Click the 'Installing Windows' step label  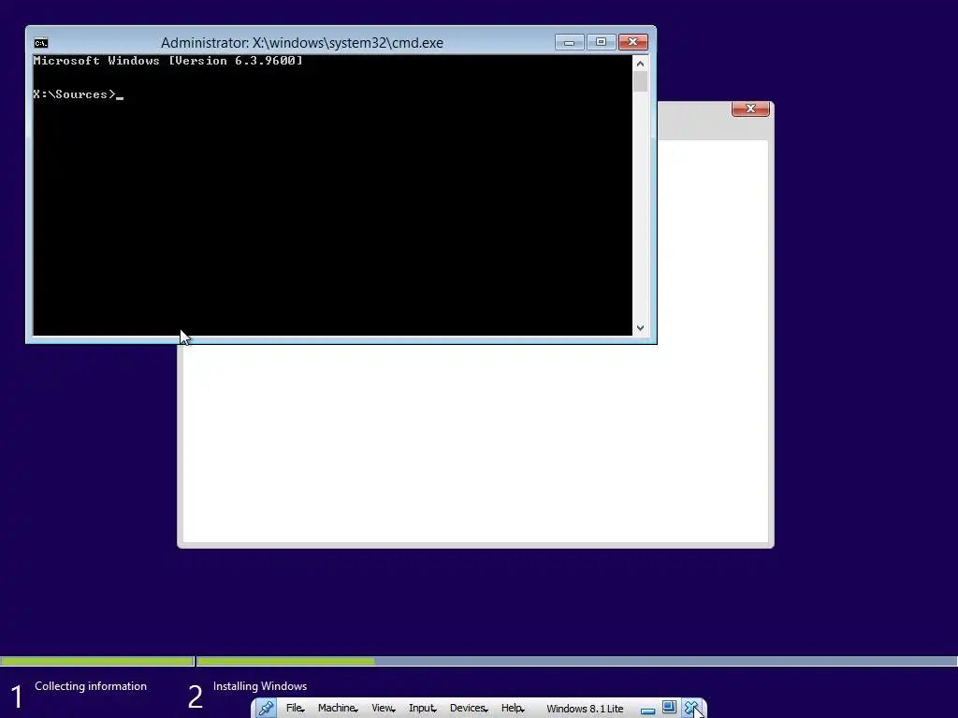[260, 686]
